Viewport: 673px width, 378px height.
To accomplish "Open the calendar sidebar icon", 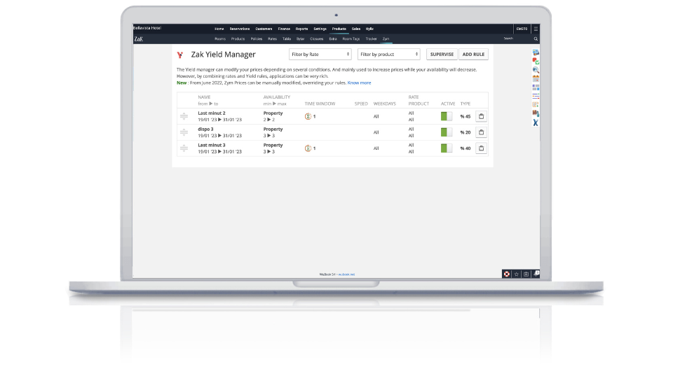I will (536, 78).
